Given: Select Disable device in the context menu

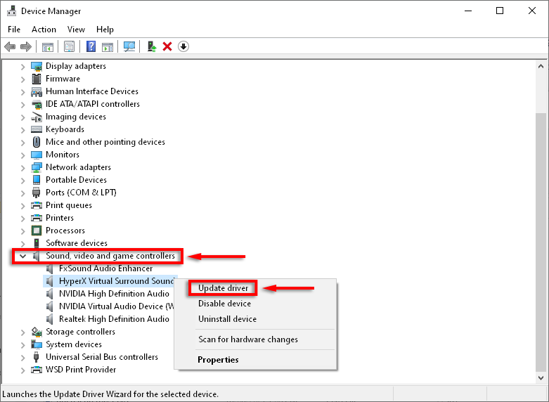Looking at the screenshot, I should (224, 303).
